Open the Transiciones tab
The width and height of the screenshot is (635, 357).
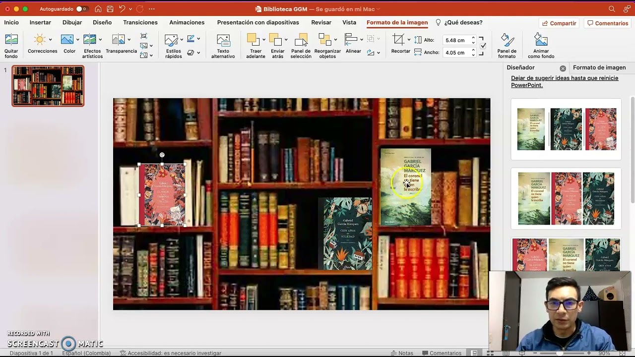[140, 22]
